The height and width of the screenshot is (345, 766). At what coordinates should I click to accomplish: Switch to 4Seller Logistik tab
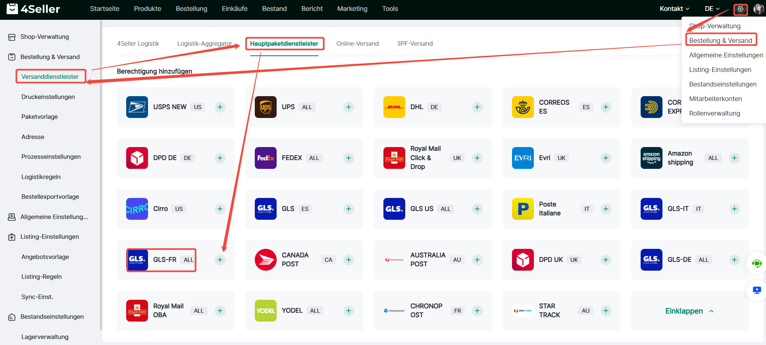point(138,44)
